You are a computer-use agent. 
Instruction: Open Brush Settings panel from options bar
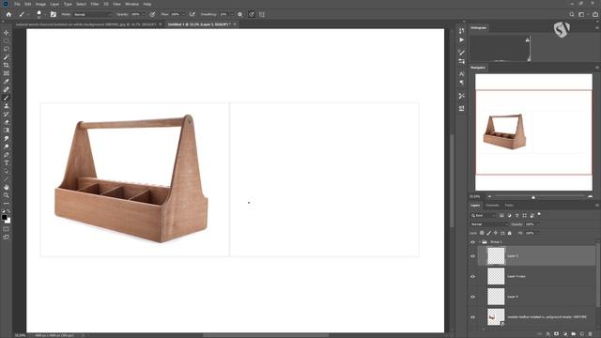[x=54, y=15]
